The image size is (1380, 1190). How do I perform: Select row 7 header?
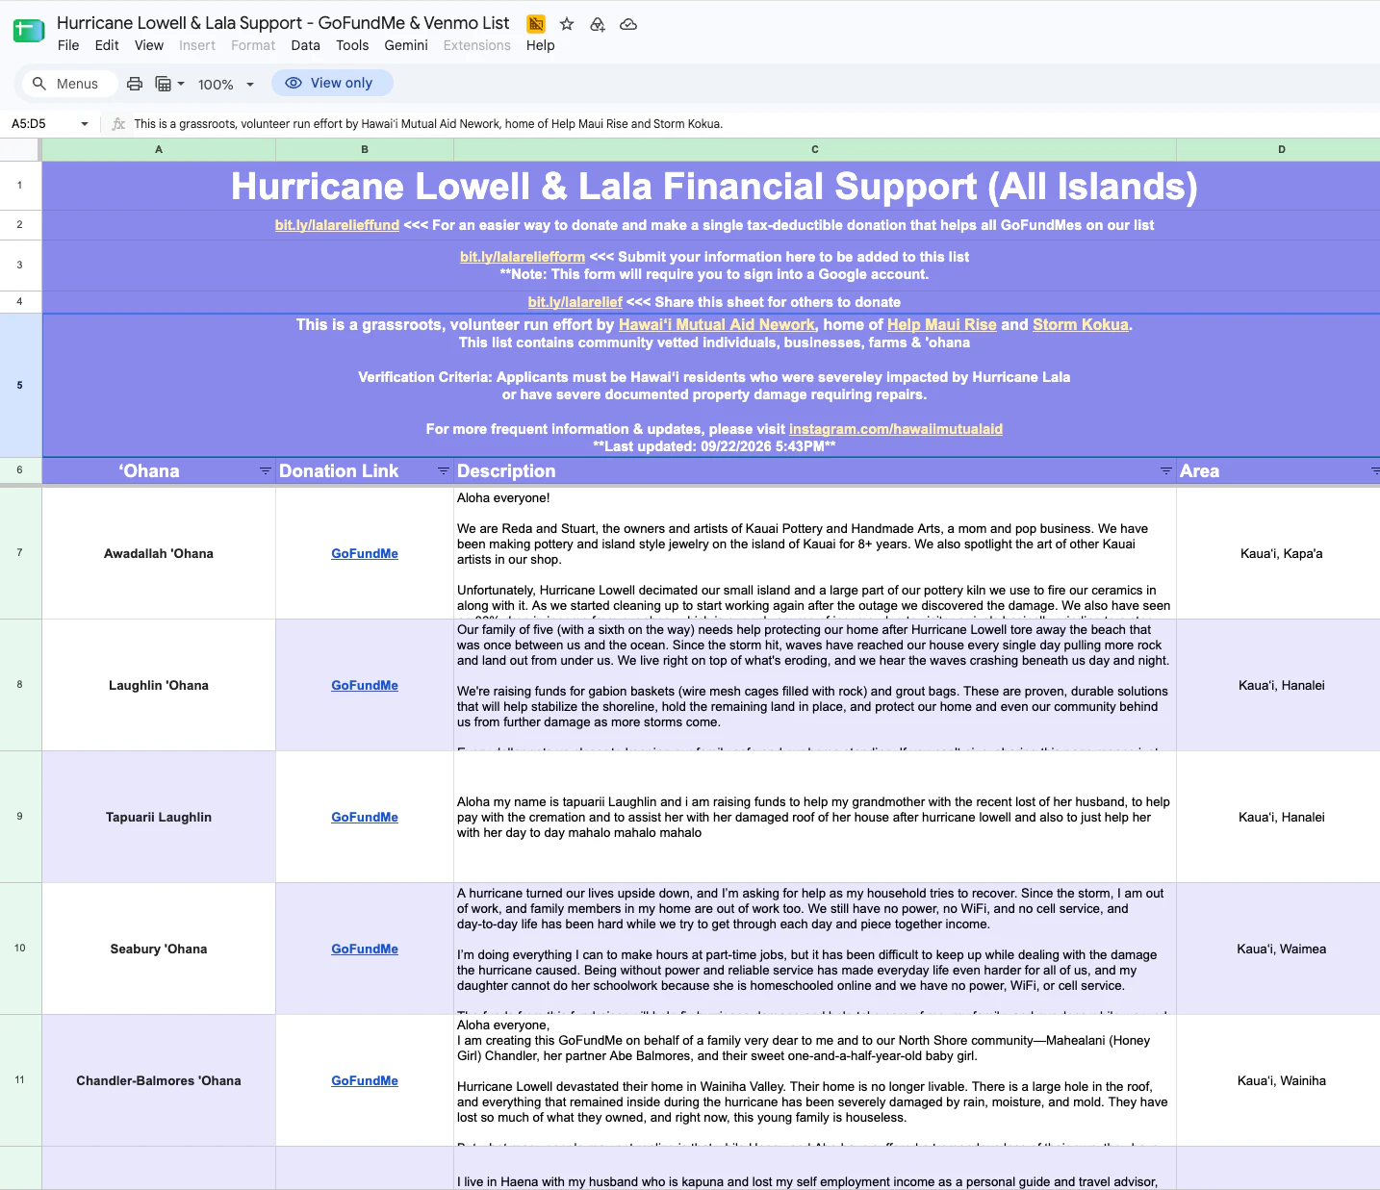coord(20,553)
